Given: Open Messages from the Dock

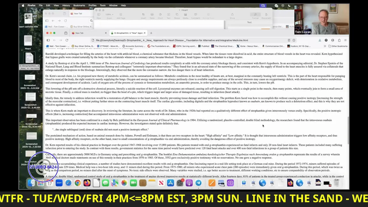Looking at the screenshot, I should (106, 183).
